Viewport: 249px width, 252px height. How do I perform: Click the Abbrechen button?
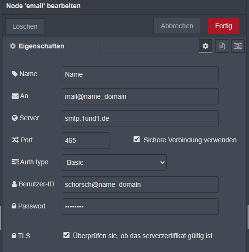(x=177, y=26)
